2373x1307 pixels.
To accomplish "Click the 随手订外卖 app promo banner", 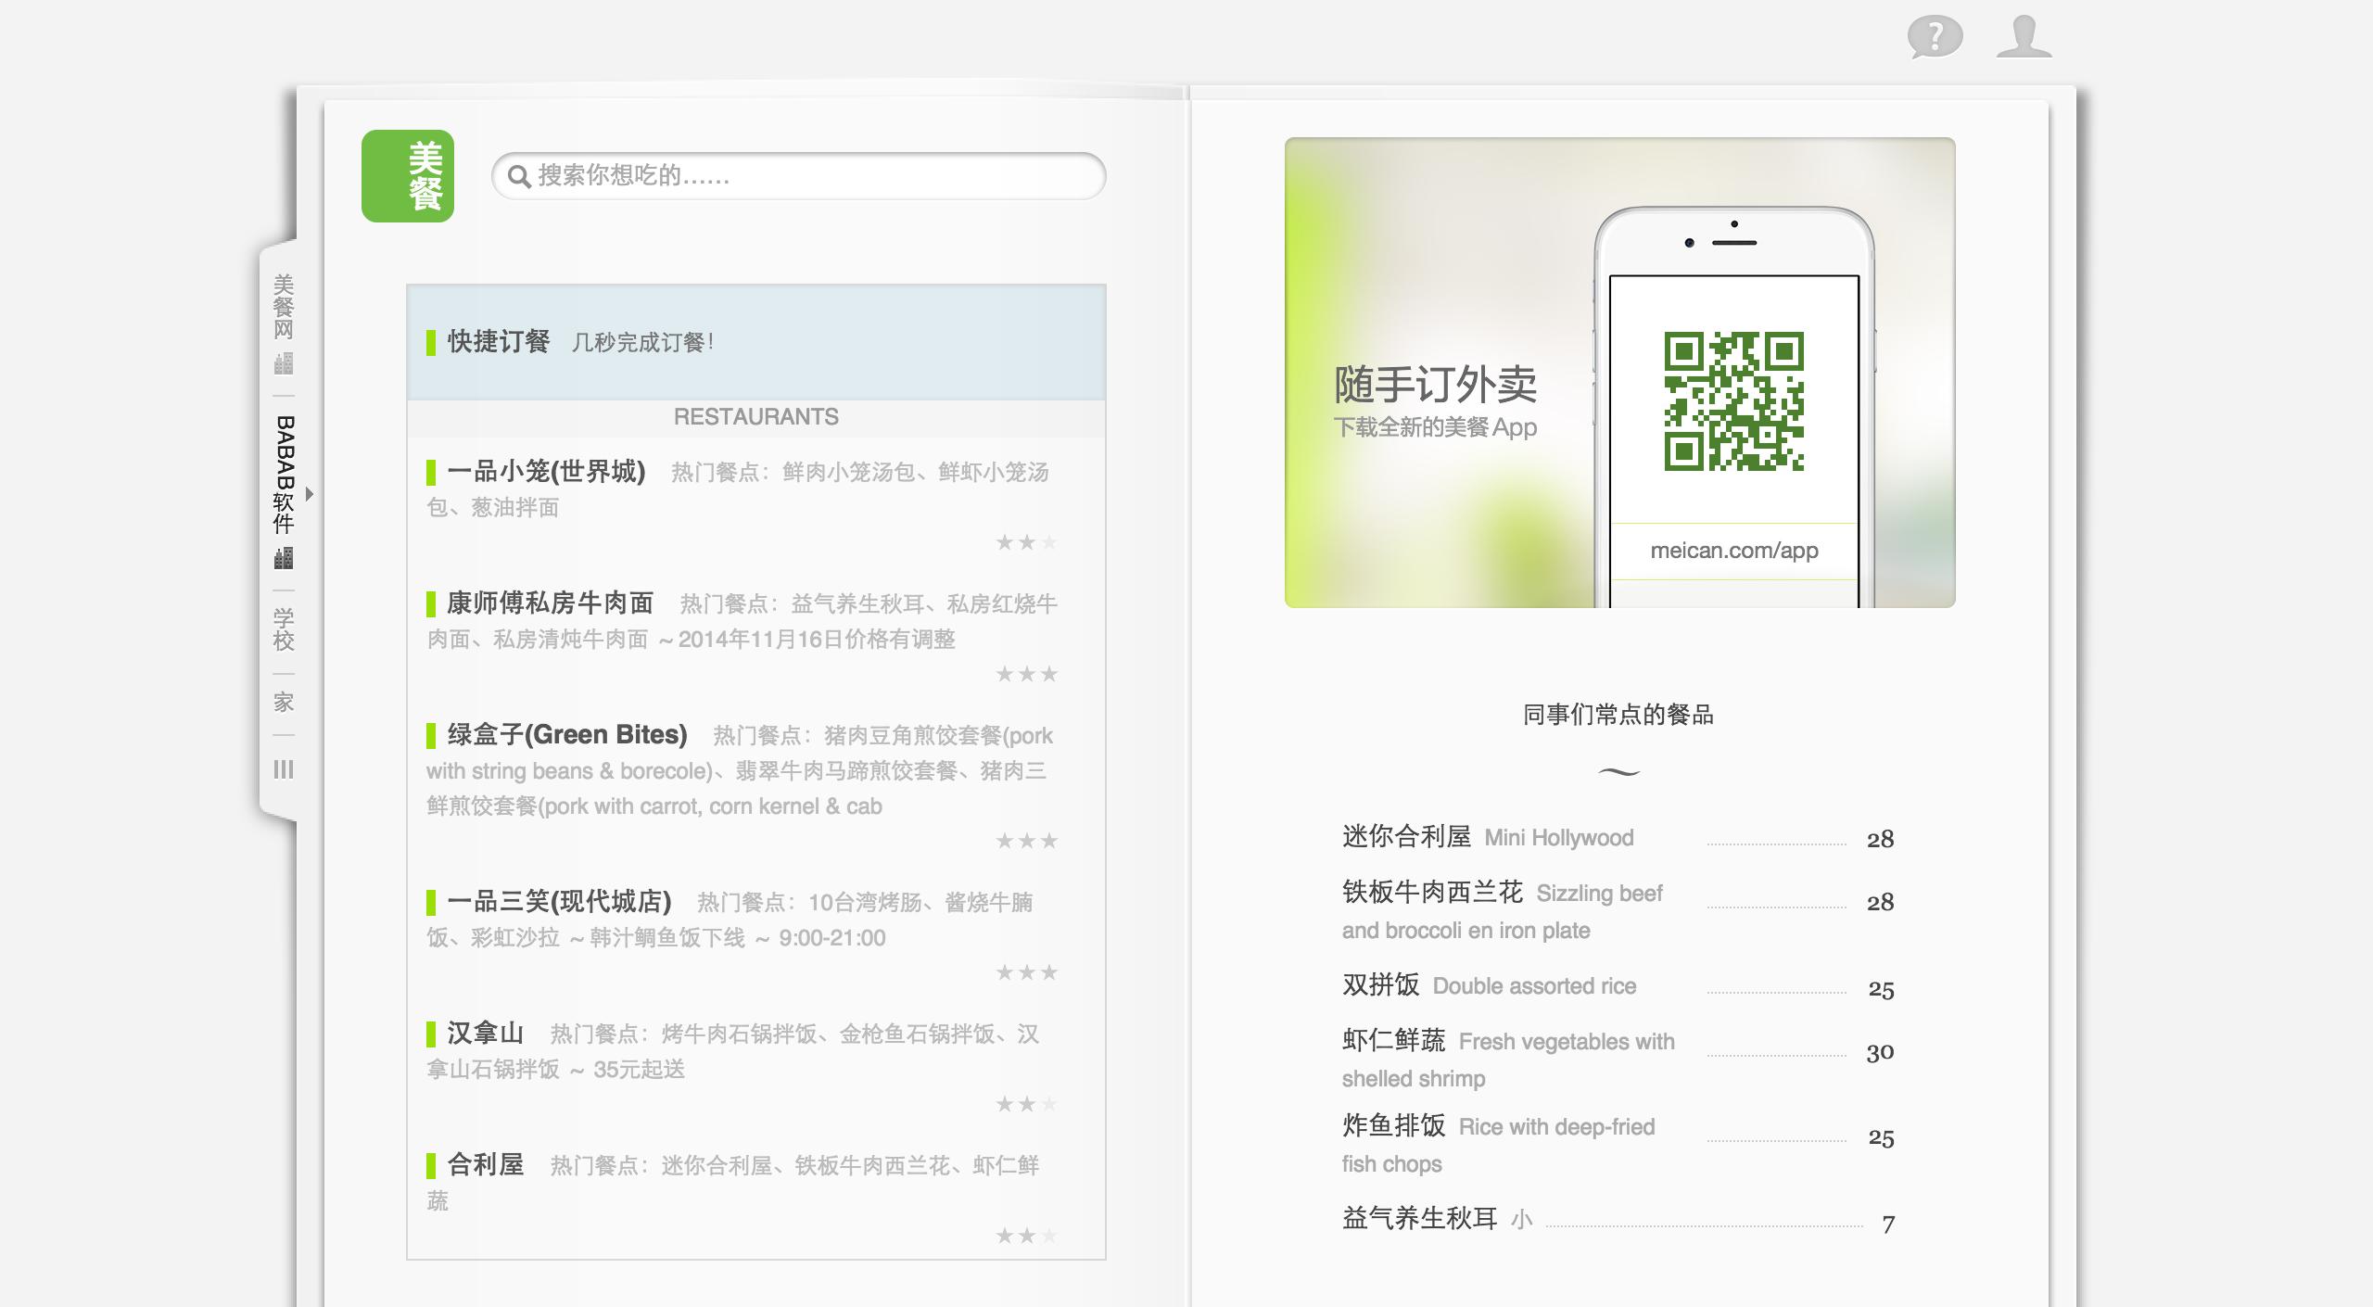I will (x=1619, y=373).
